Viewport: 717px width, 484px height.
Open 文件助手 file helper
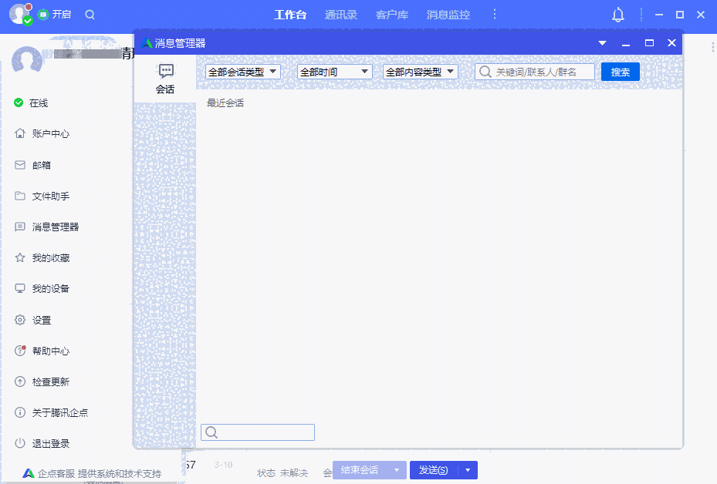point(50,196)
